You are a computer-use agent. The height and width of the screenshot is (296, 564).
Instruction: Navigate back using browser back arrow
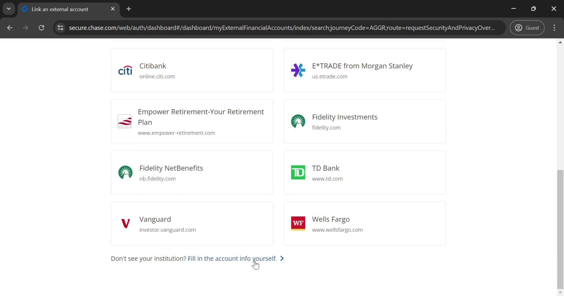point(10,27)
